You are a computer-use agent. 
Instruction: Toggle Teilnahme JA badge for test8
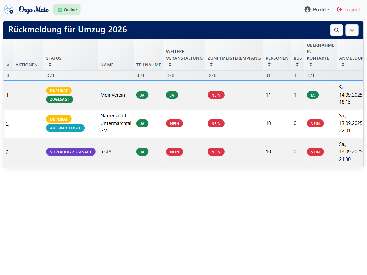[x=142, y=152]
